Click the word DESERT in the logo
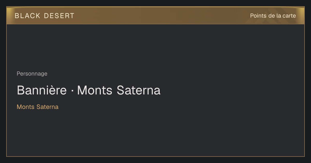311x163 pixels. 59,16
